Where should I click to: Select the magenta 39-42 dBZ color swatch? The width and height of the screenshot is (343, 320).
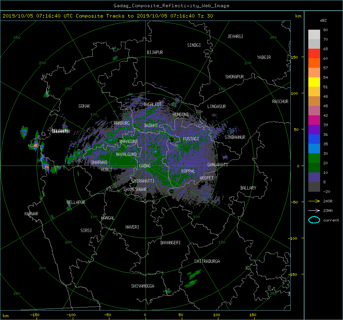point(314,120)
